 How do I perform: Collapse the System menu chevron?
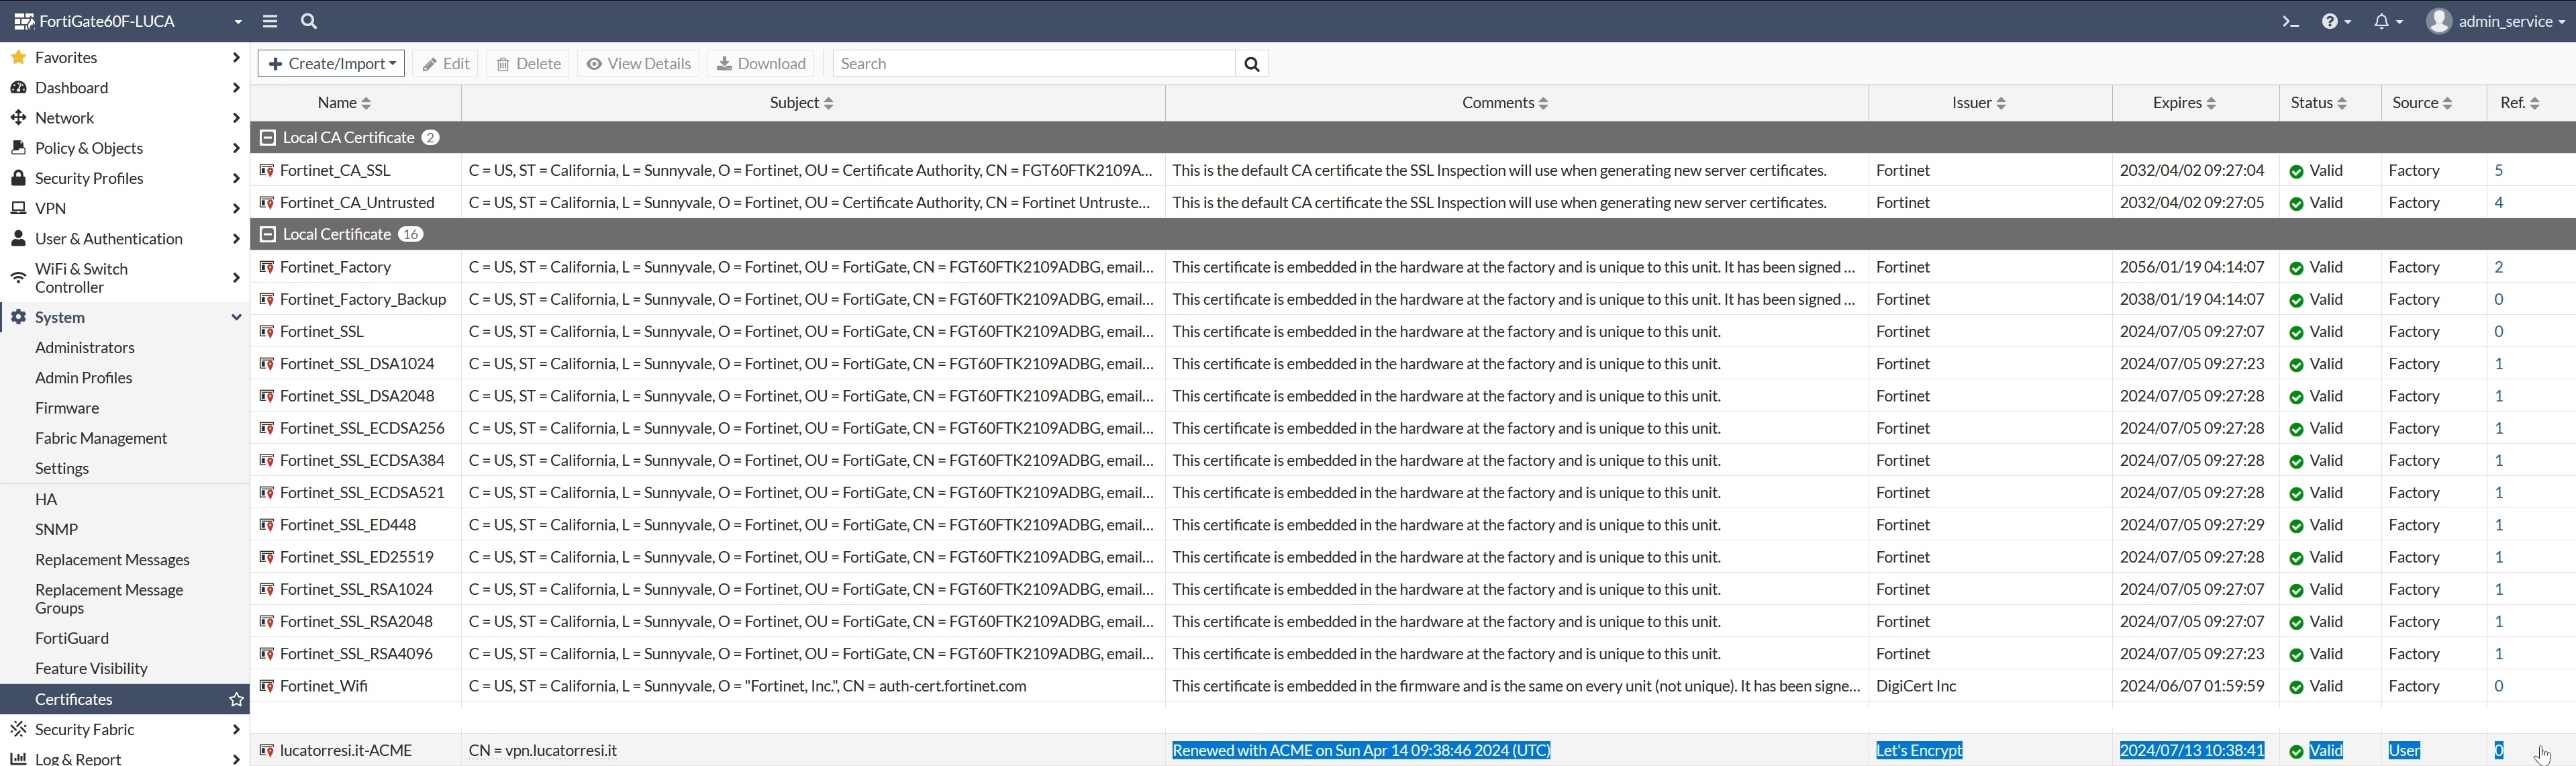pyautogui.click(x=236, y=317)
